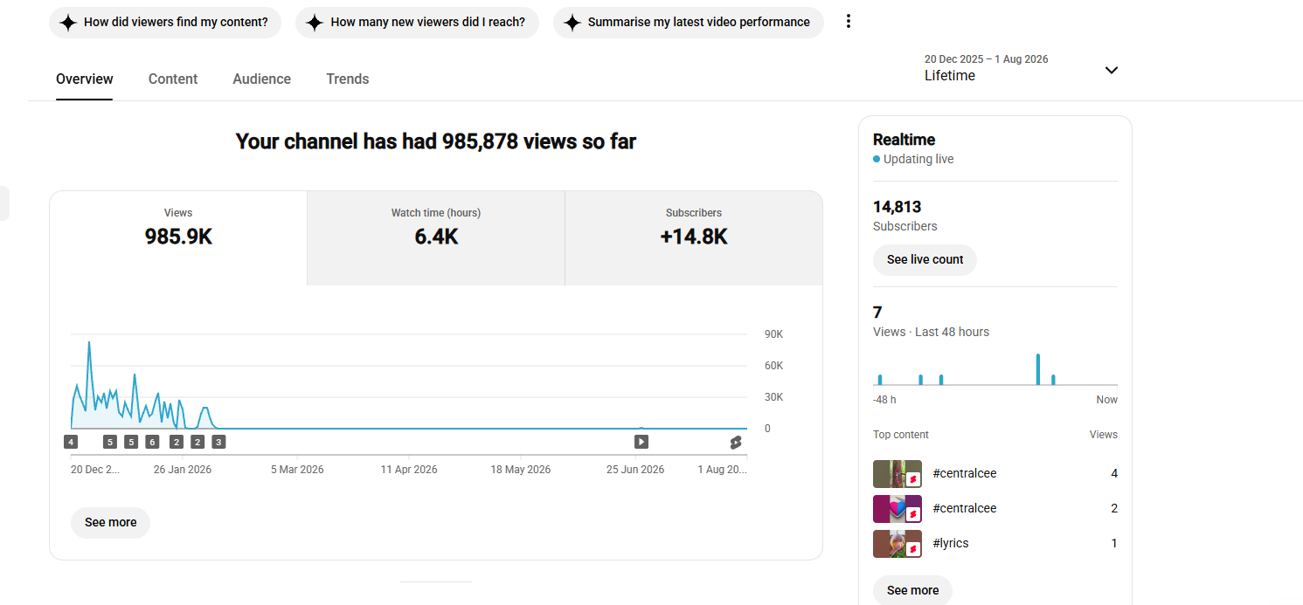This screenshot has width=1303, height=605.
Task: Click the 5 Mar 2026 axis label
Action: click(x=297, y=470)
